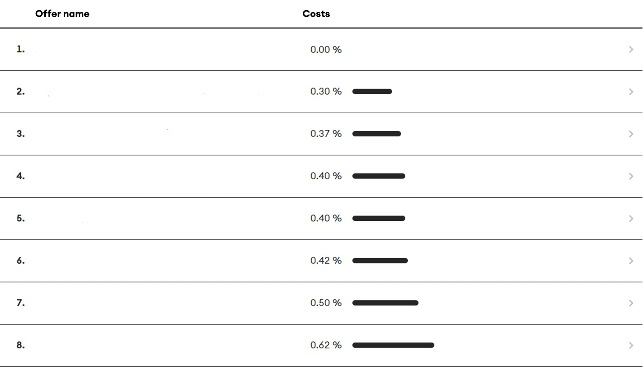The image size is (643, 370).
Task: Click the 0.42 % value label
Action: 326,261
